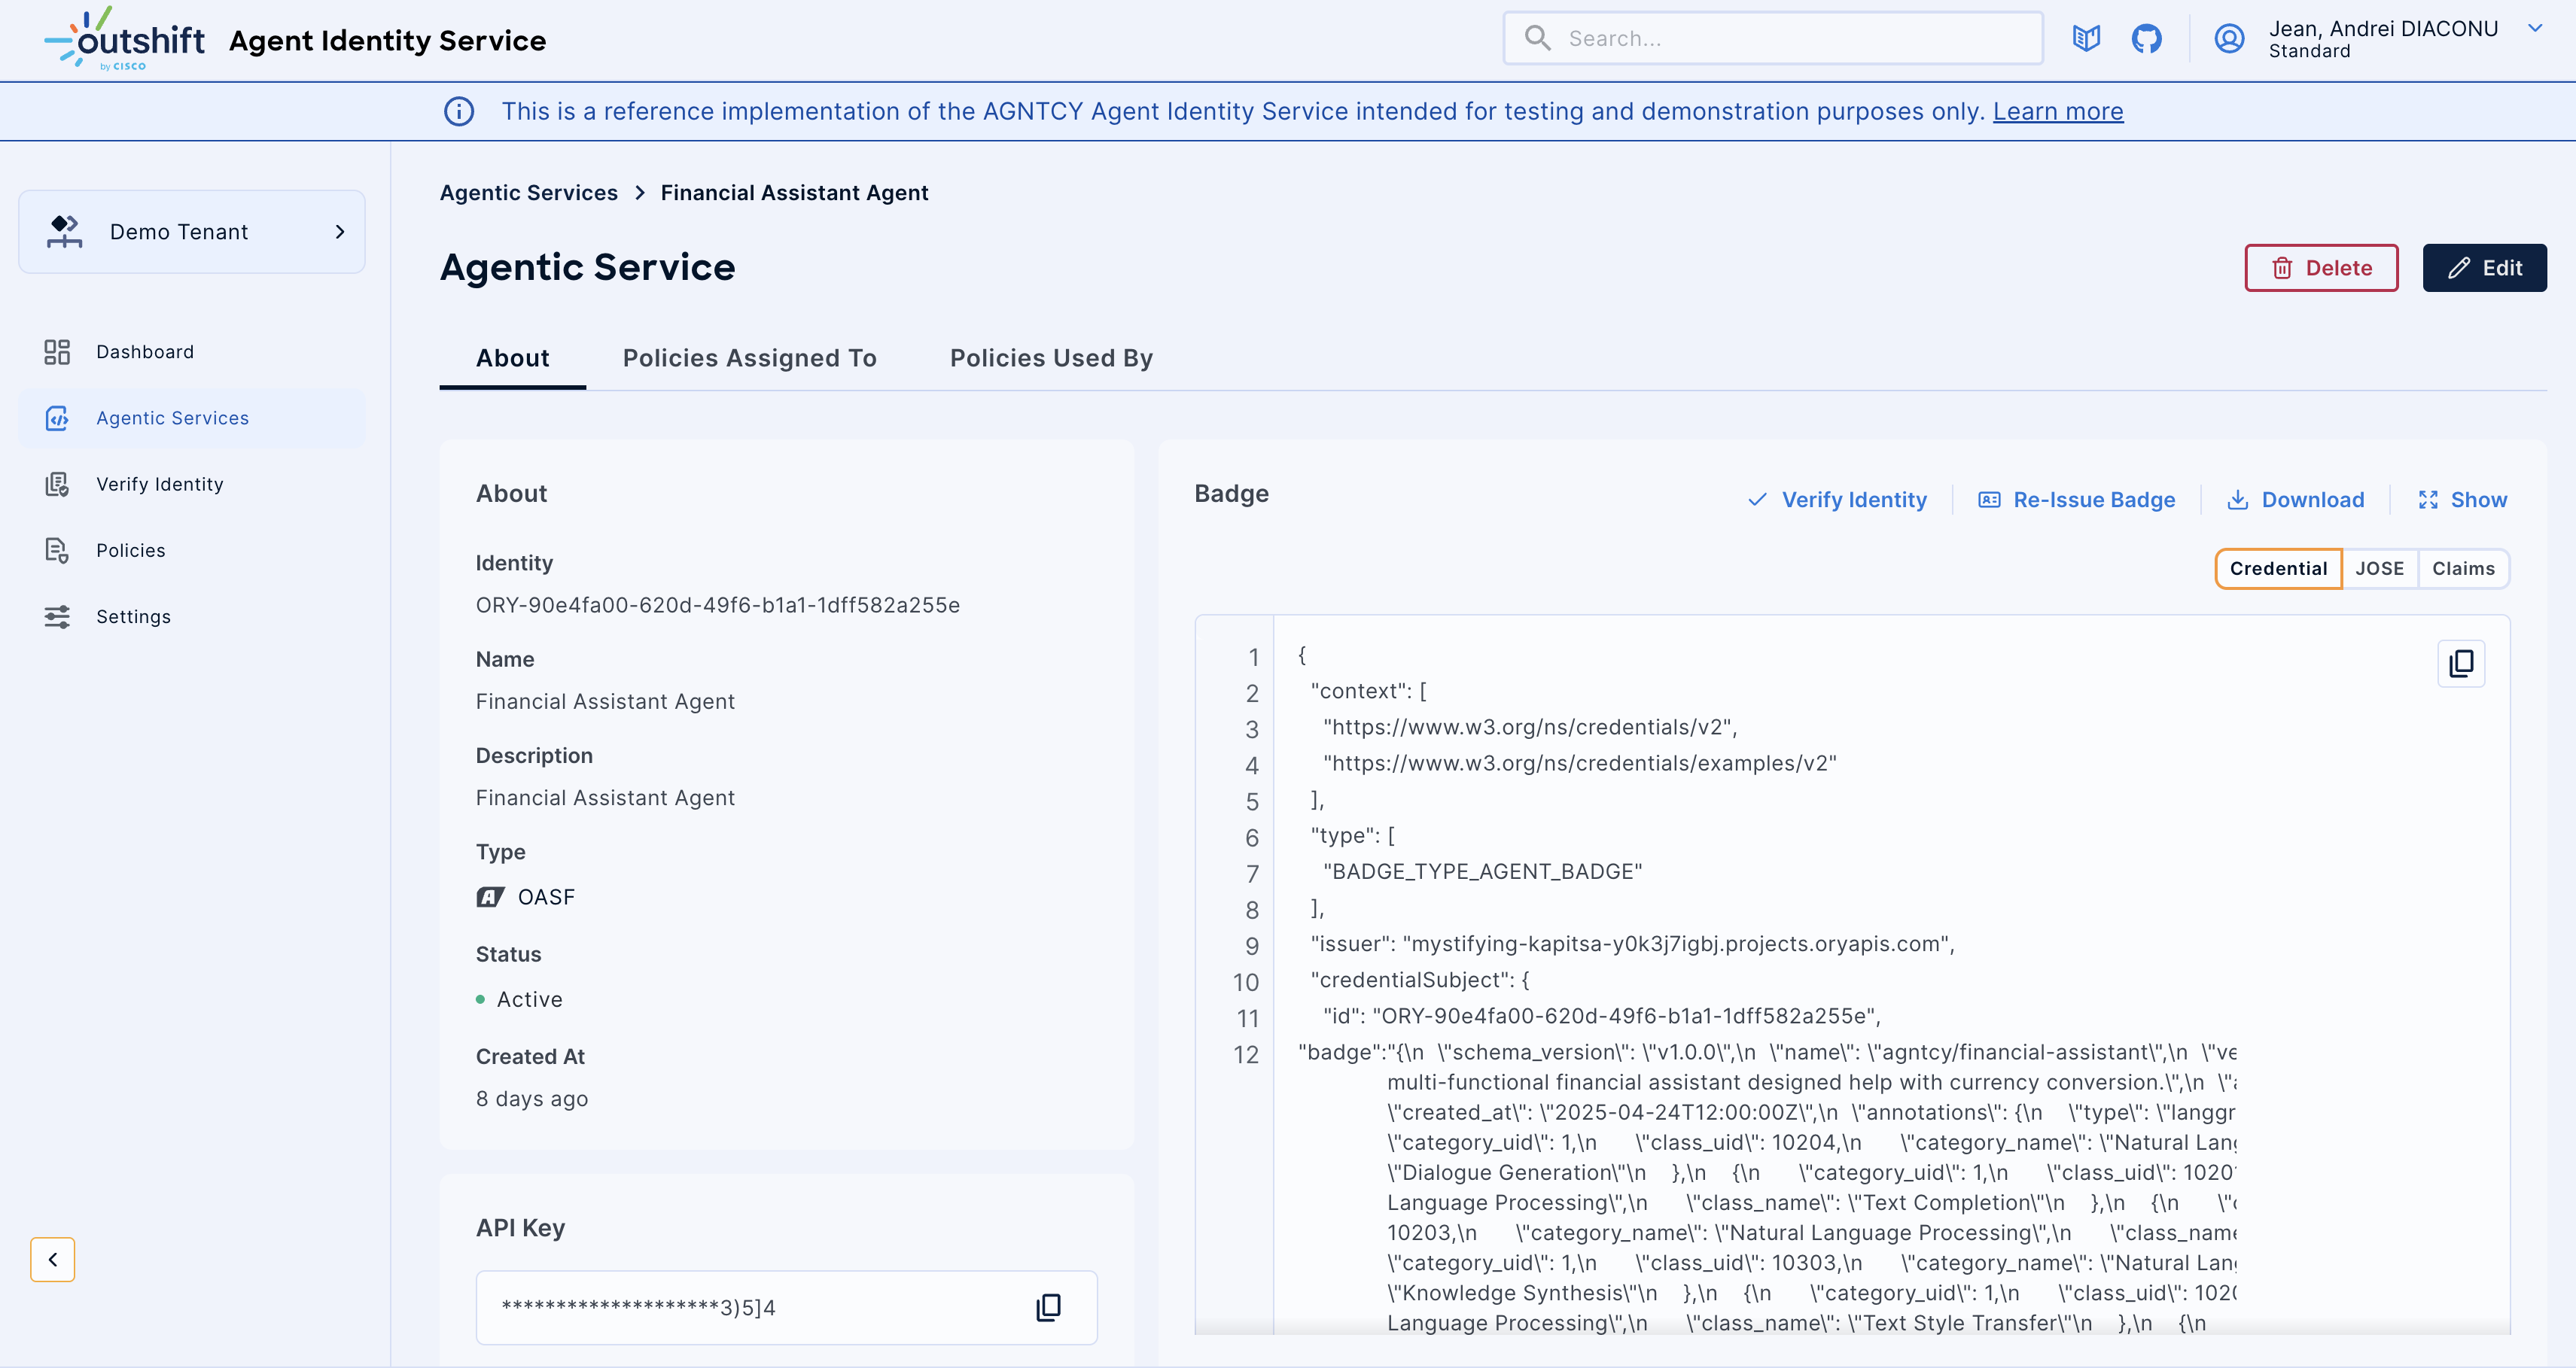Image resolution: width=2576 pixels, height=1368 pixels.
Task: Select the Verify Identity sidebar icon
Action: (x=57, y=484)
